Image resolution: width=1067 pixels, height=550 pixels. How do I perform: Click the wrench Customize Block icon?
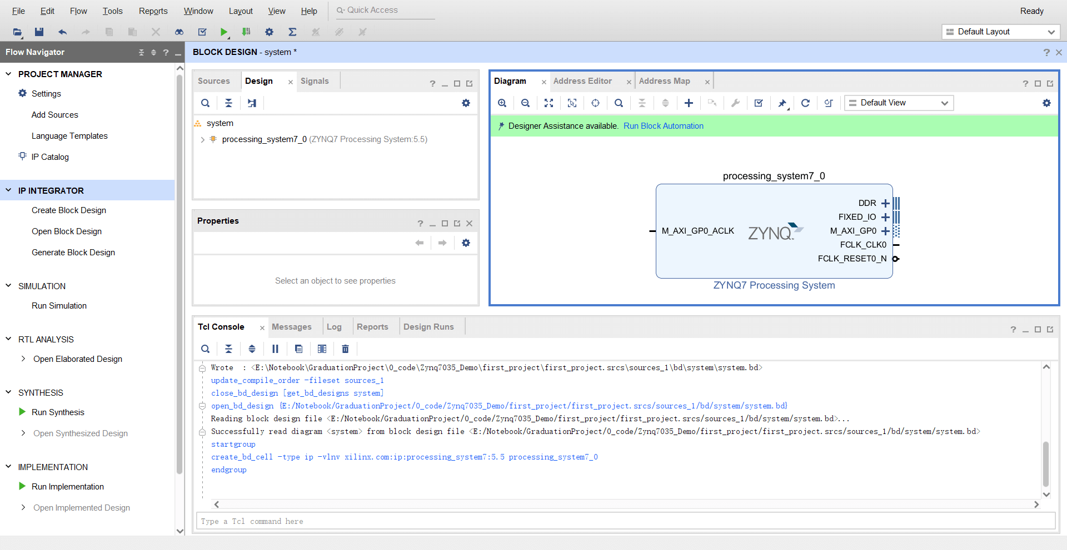735,103
